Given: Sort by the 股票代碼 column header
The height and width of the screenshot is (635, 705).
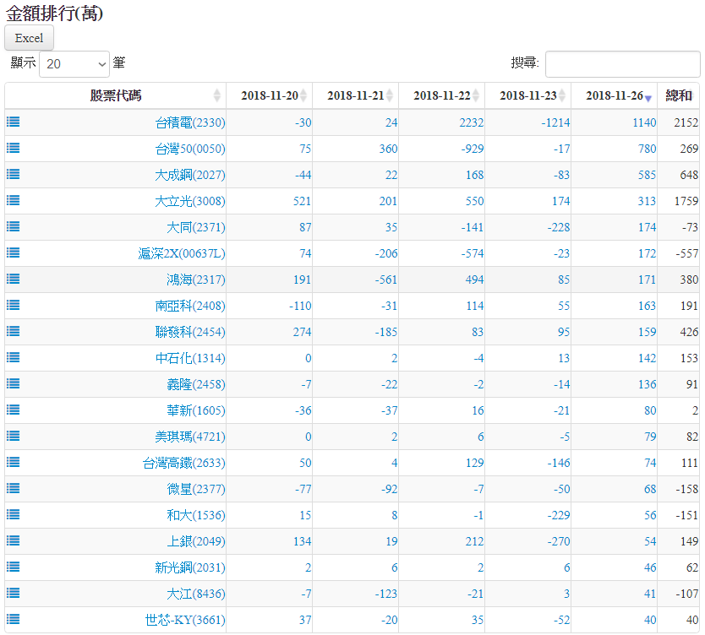Looking at the screenshot, I should click(x=116, y=95).
